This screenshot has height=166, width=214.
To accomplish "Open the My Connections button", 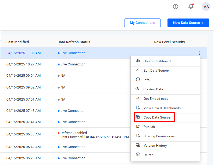I will [142, 23].
